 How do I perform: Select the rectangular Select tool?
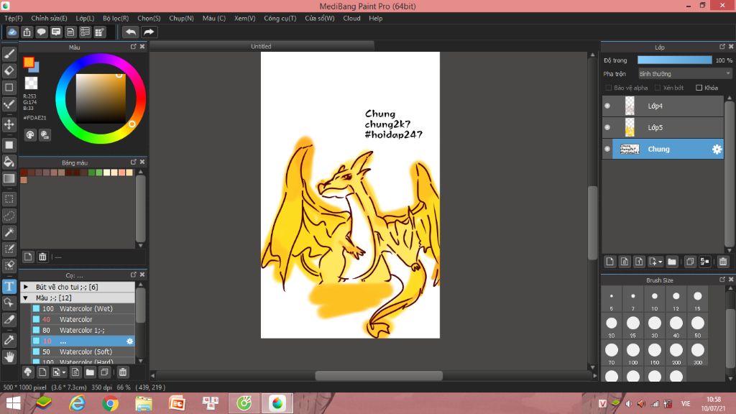click(9, 199)
